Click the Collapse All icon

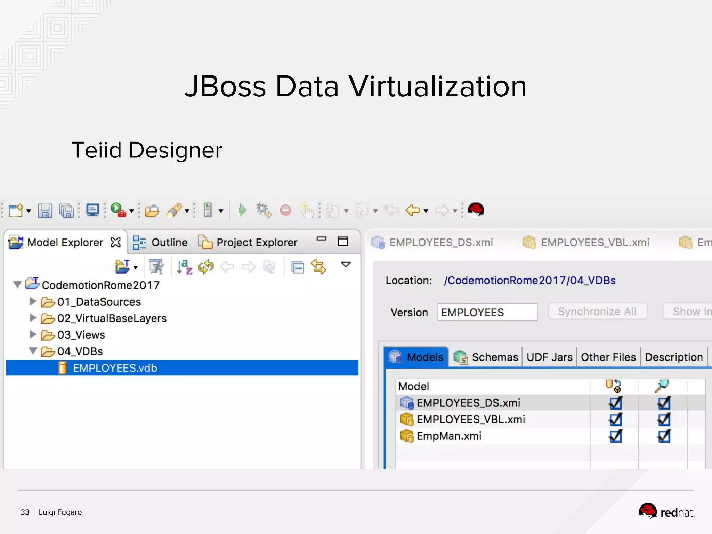298,267
